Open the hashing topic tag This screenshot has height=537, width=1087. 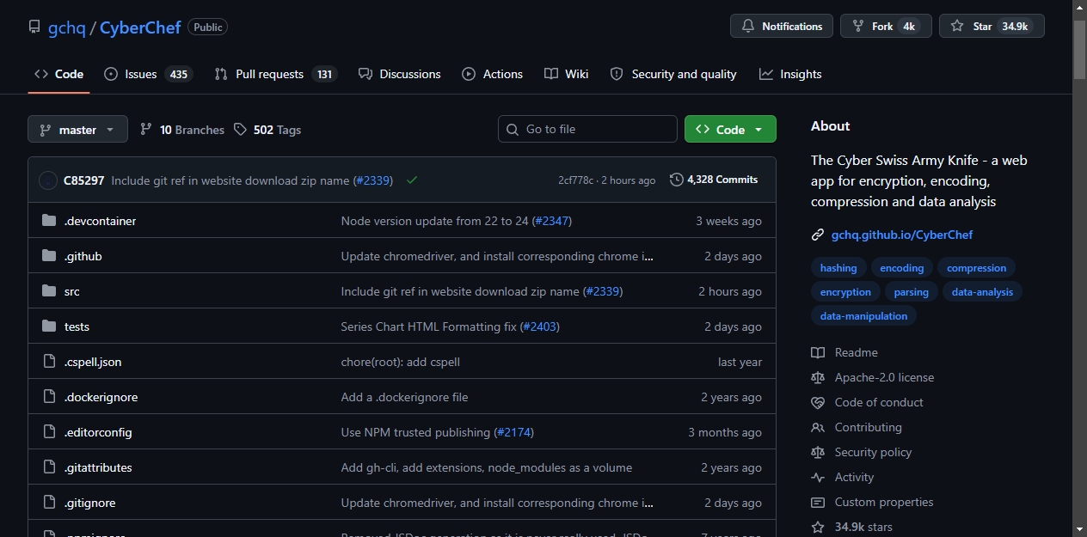(x=838, y=268)
